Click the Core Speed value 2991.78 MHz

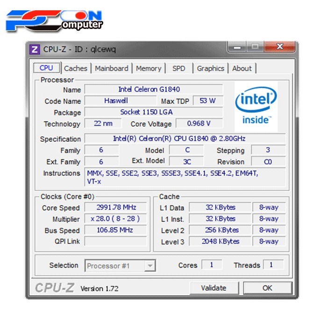click(116, 207)
